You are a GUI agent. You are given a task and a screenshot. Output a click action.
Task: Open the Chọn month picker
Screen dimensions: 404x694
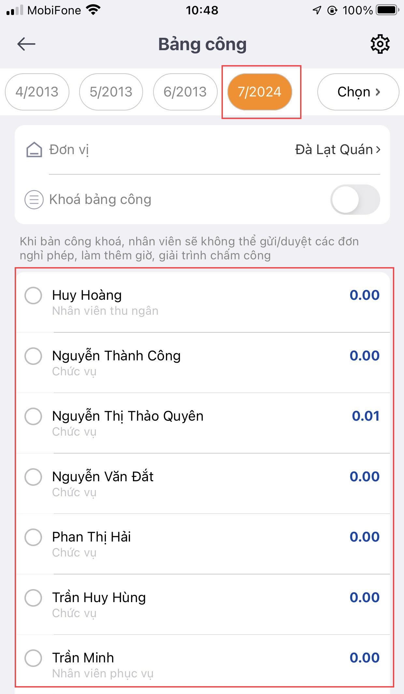tap(358, 92)
